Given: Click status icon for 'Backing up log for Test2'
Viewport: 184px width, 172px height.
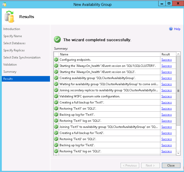Looking at the screenshot, I should (56, 145).
